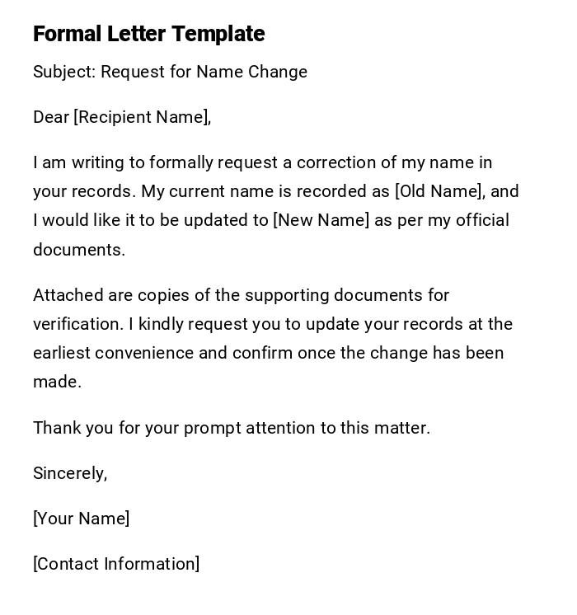Click the line starting with I am writing
Viewport: 577px width, 615px height.
tap(262, 162)
